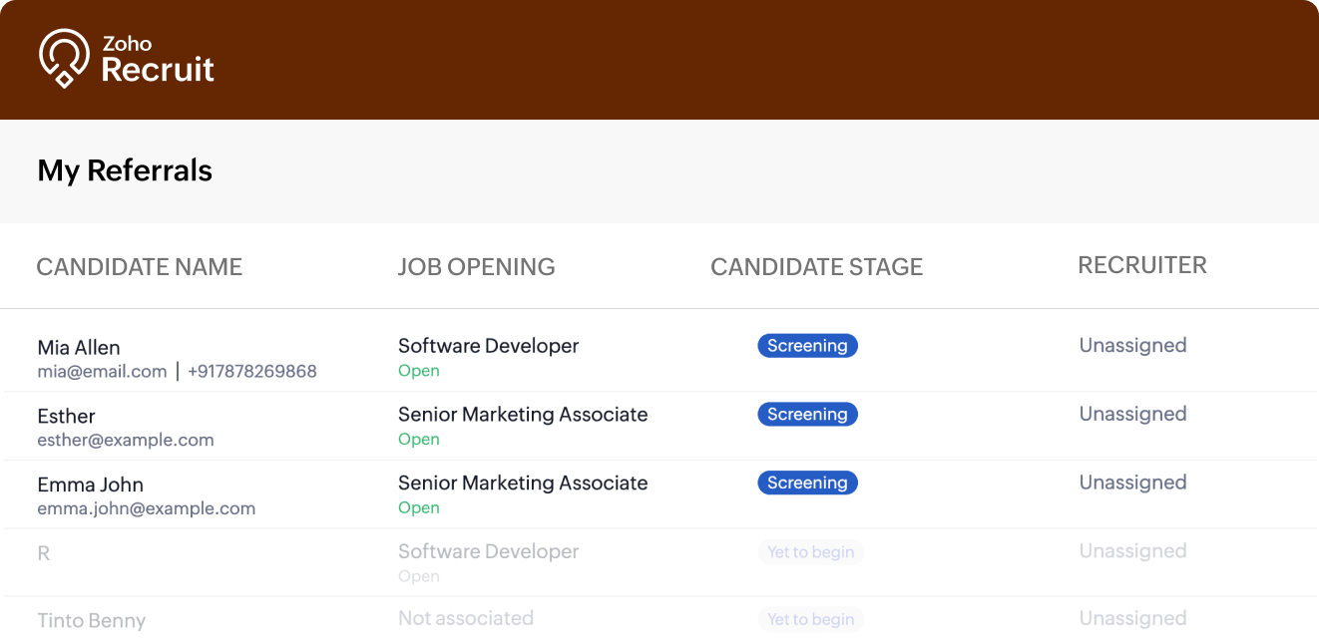Sort by the JOB OPENING column header
This screenshot has height=644, width=1319.
coord(476,266)
